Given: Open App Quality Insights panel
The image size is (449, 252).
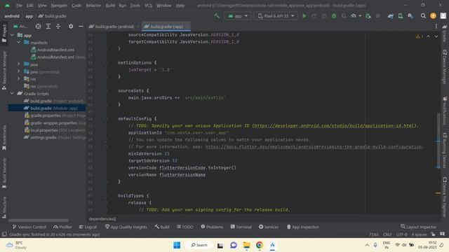Looking at the screenshot, I should (126, 227).
